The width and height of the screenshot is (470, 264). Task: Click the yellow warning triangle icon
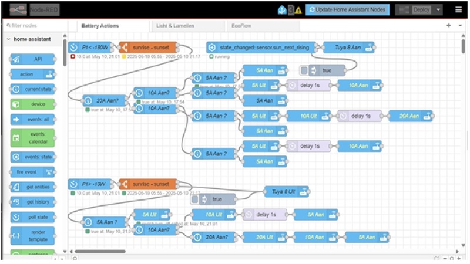298,11
